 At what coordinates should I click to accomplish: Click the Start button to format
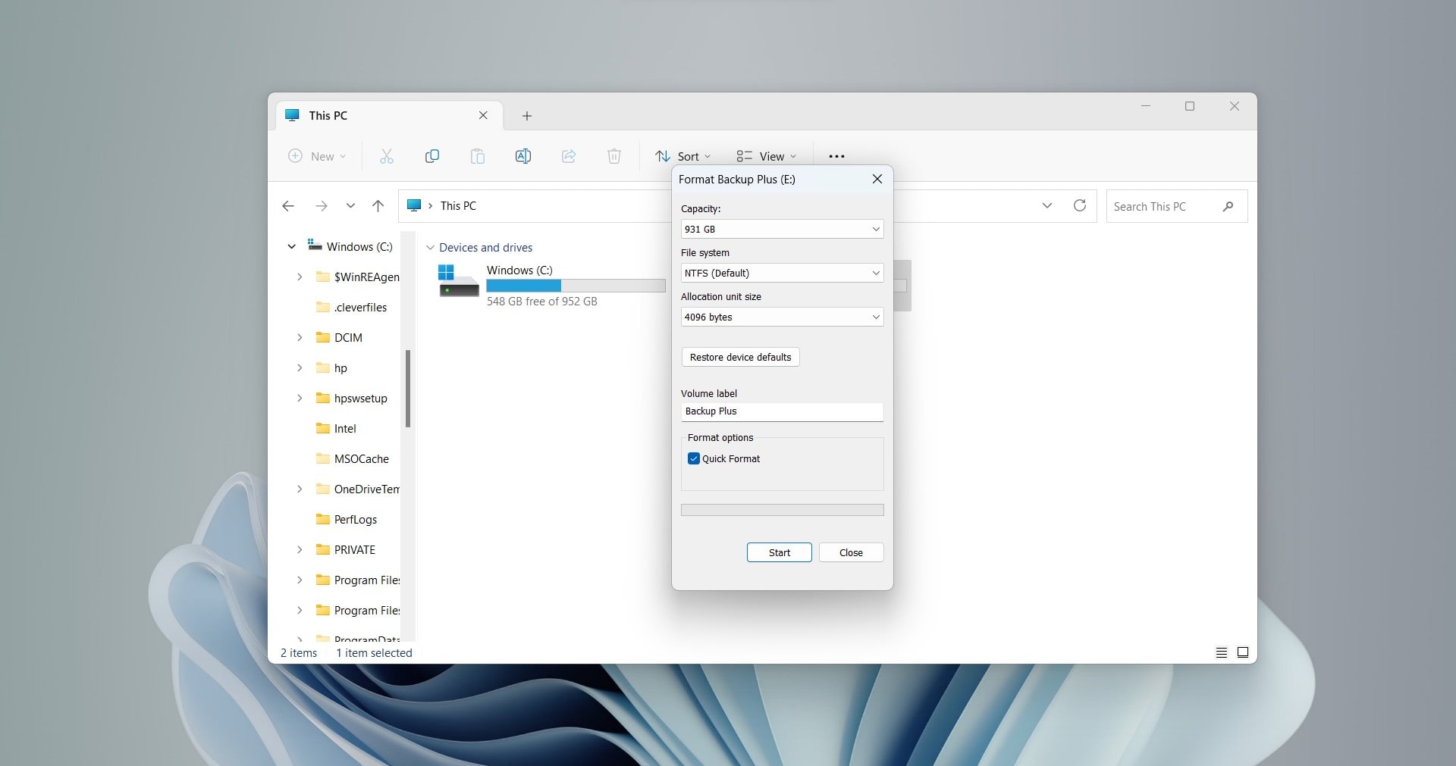click(779, 552)
